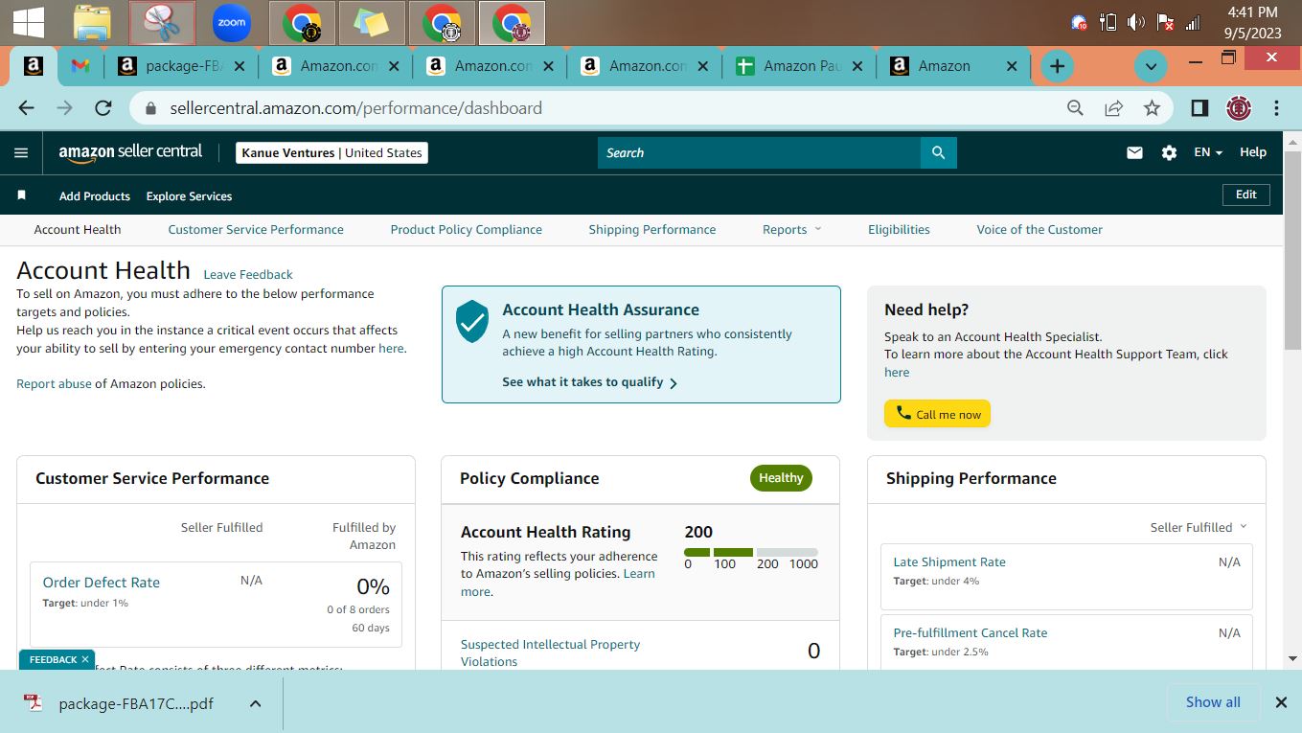Close the downloads bar
Screen dimensions: 1302x733
click(x=1281, y=702)
